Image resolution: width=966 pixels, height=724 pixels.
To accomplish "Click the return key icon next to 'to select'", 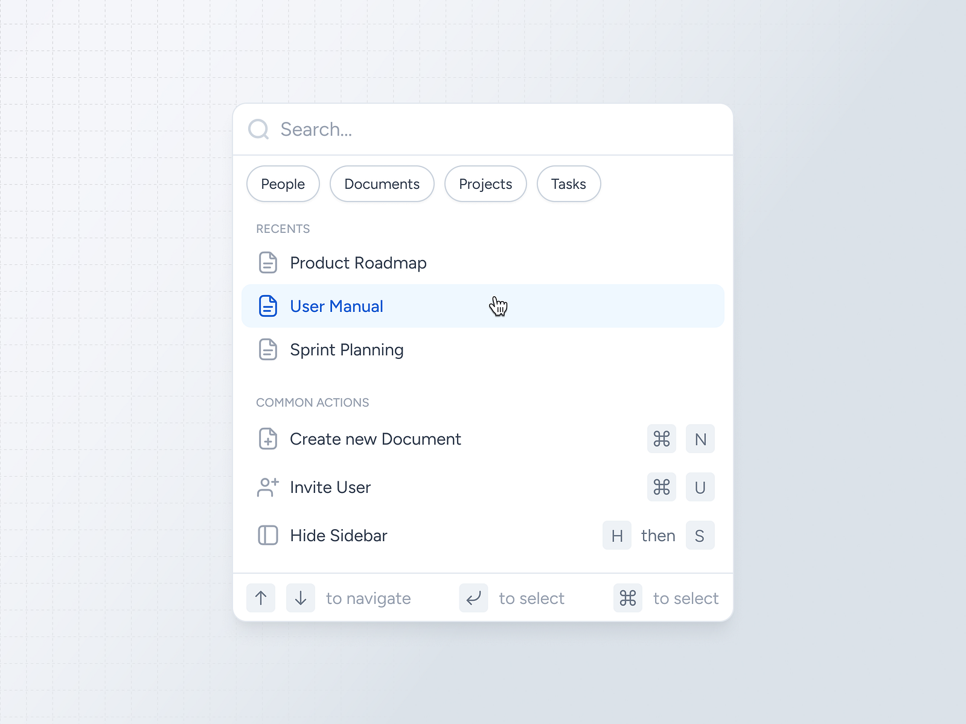I will click(473, 598).
